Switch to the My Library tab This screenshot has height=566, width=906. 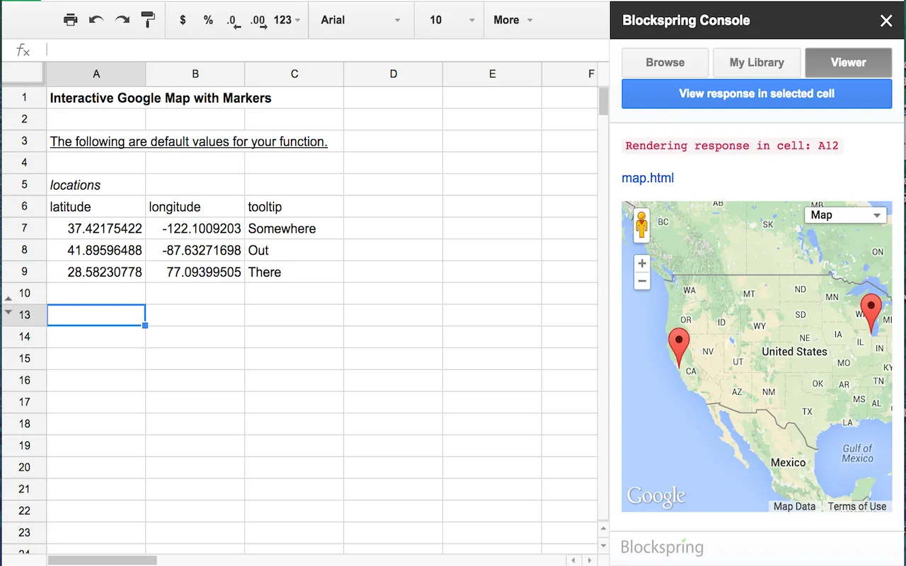click(x=757, y=62)
